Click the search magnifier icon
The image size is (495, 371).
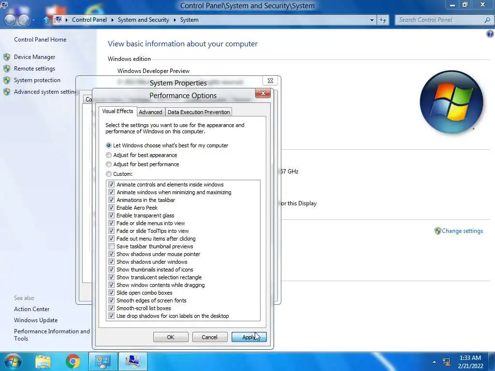(487, 20)
